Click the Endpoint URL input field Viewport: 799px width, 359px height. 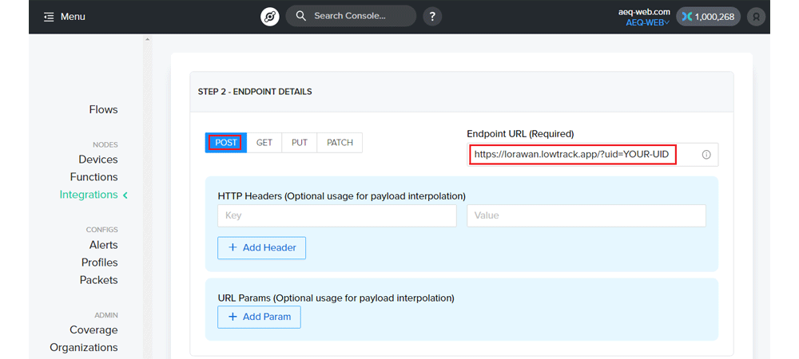pyautogui.click(x=593, y=155)
